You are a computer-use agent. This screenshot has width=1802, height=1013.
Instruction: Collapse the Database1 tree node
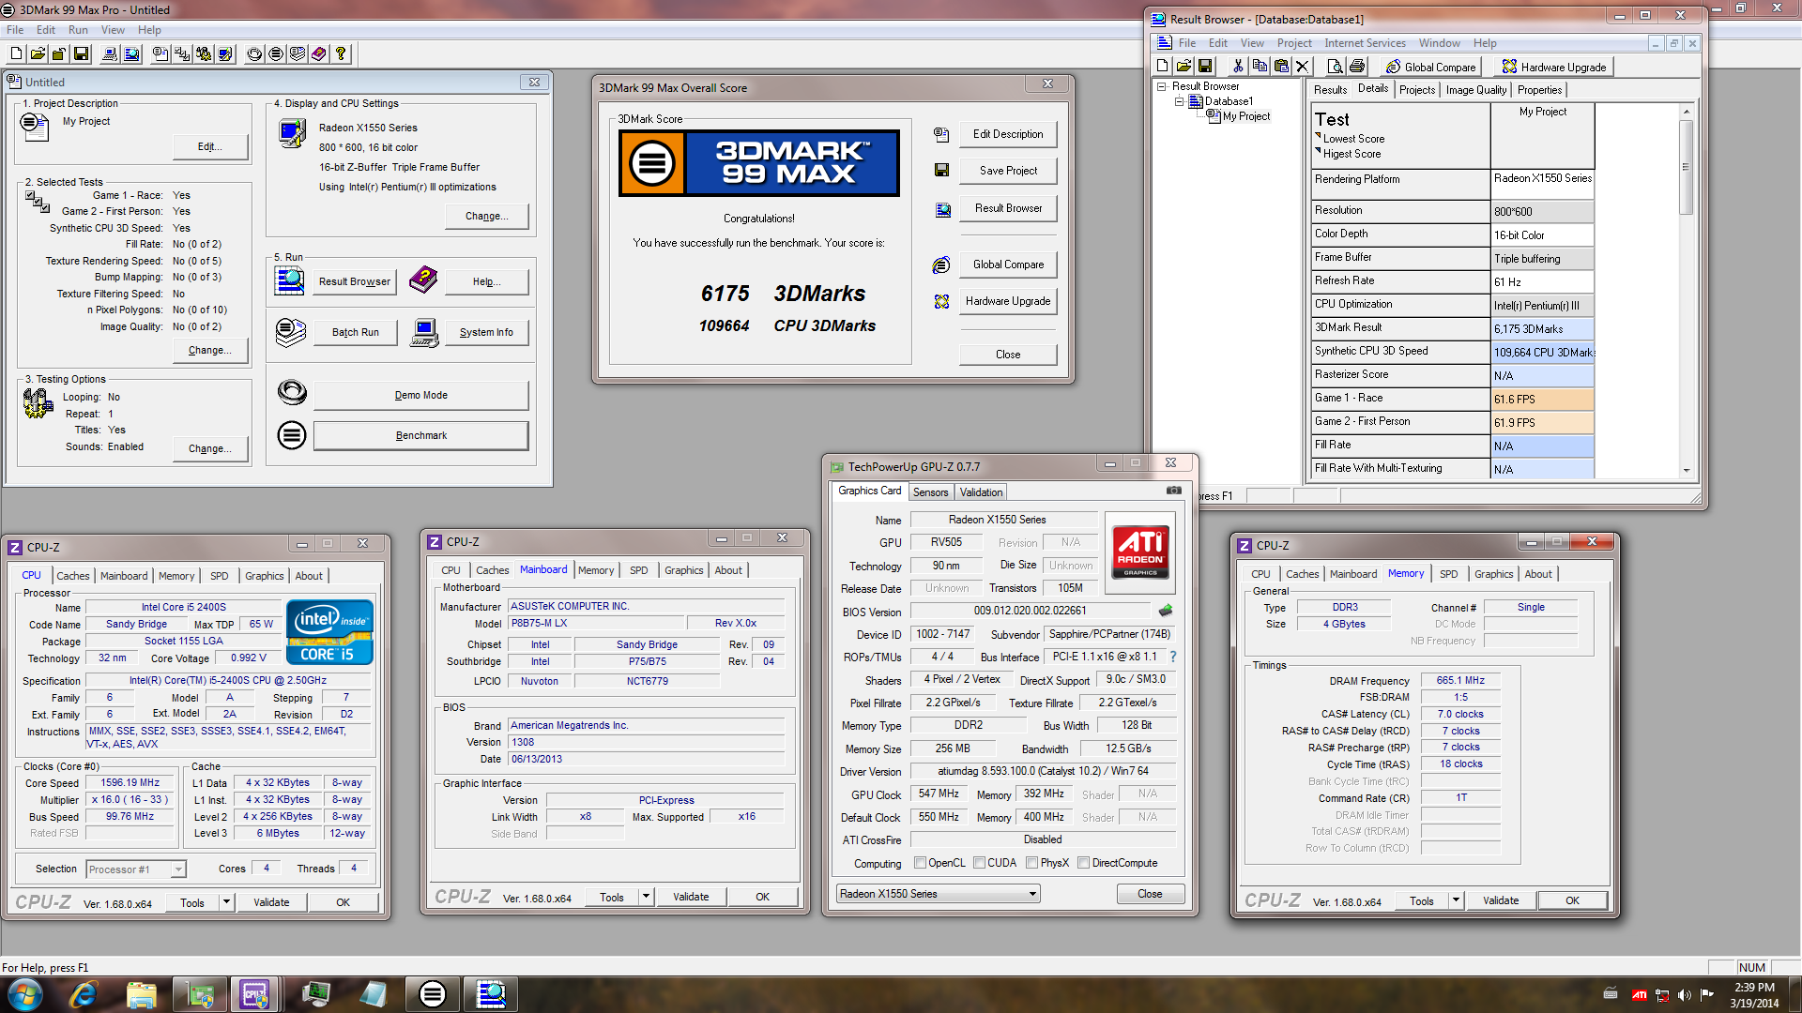click(x=1179, y=101)
